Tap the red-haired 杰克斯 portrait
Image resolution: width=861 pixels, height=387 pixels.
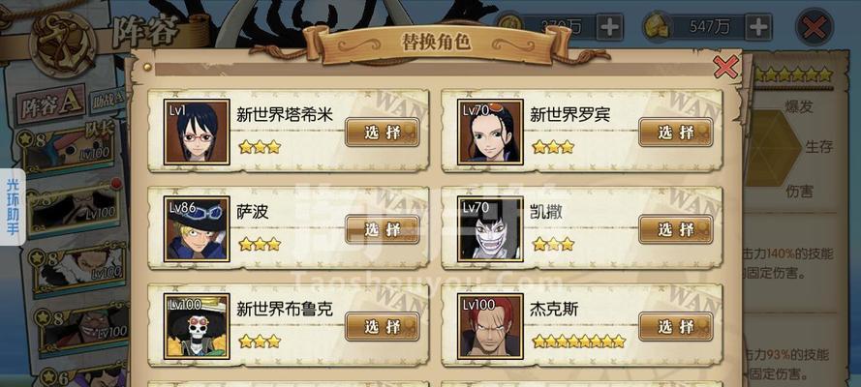click(x=490, y=326)
